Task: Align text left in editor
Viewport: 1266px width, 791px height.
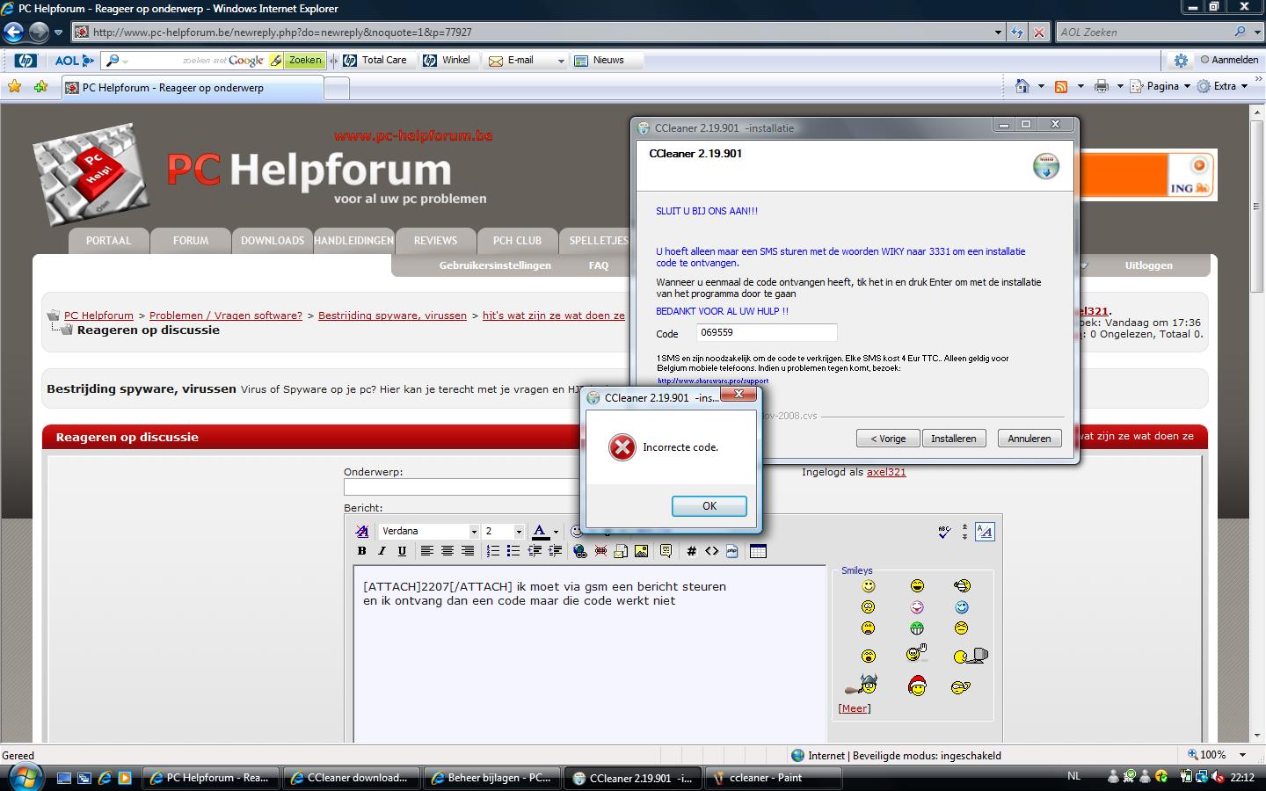Action: [426, 551]
